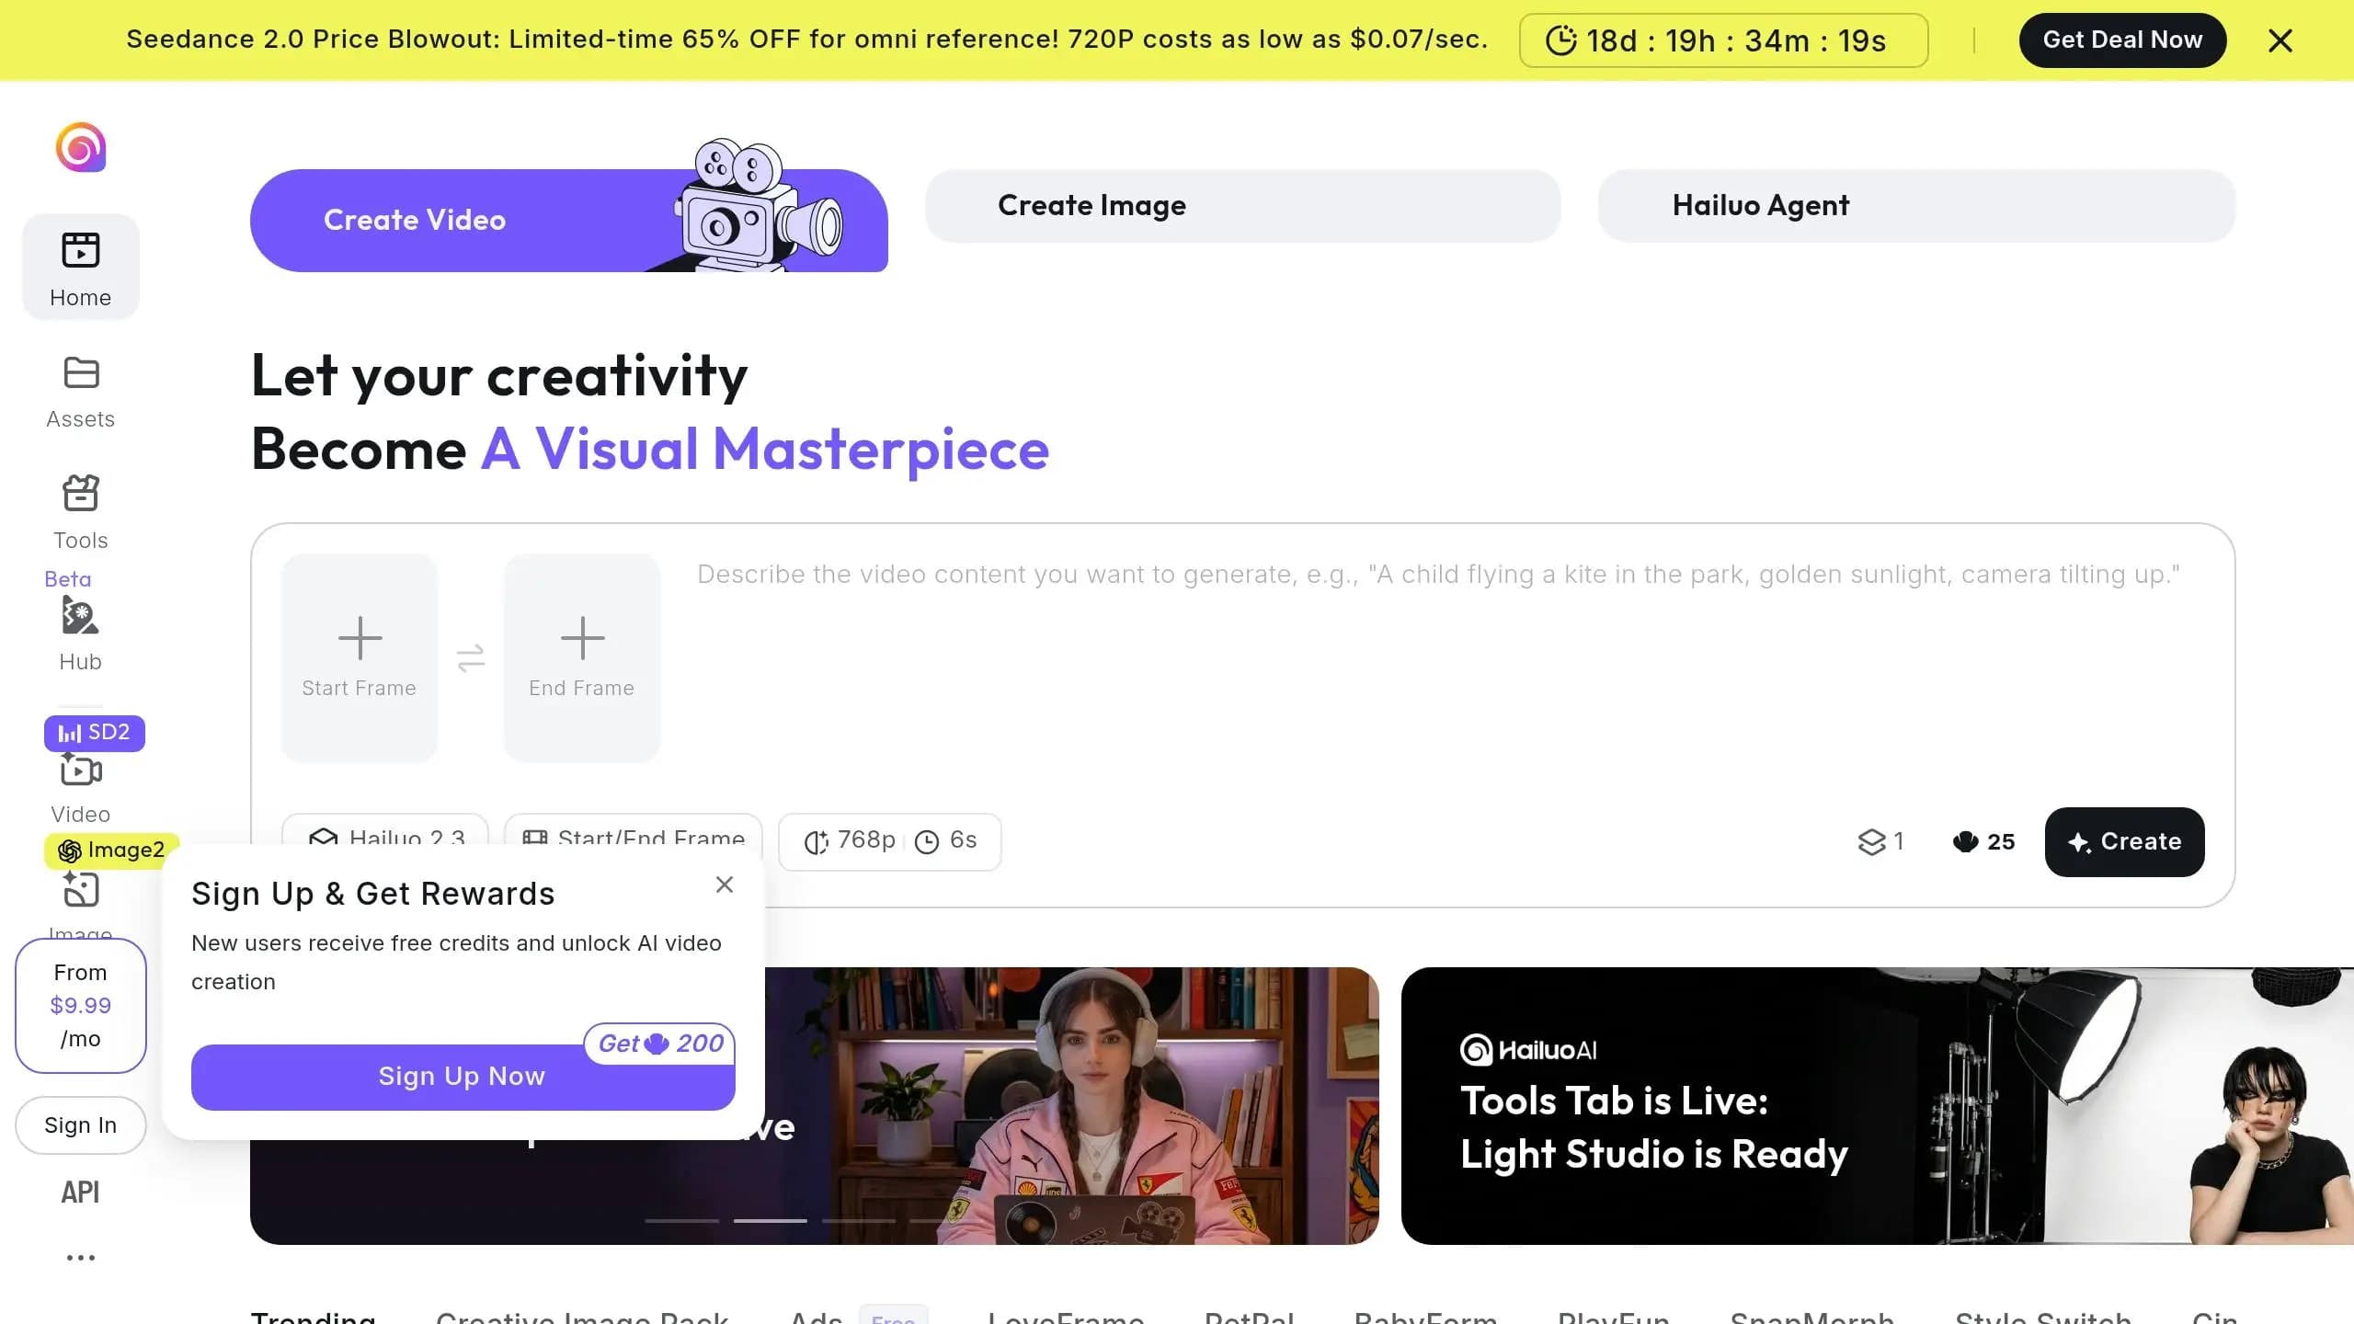Click the Get Deal Now button

click(x=2122, y=40)
